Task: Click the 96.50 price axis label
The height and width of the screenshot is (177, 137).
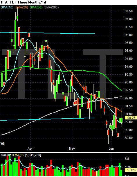Action: click(129, 27)
